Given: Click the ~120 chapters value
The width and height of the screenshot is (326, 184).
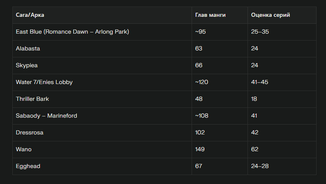Looking at the screenshot, I should coord(202,82).
